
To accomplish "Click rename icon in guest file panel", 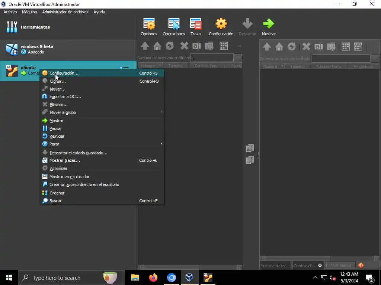I will (x=318, y=46).
